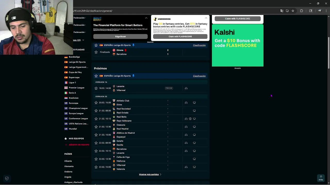Click pin icon beside LaLiga EA Sports in Próximos
Screen dimensions: 330x185
133,76
